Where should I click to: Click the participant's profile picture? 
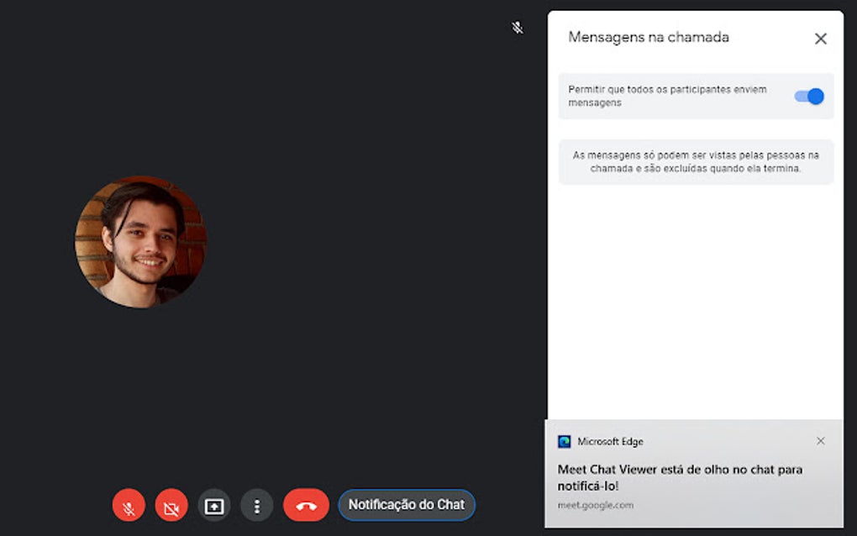140,243
